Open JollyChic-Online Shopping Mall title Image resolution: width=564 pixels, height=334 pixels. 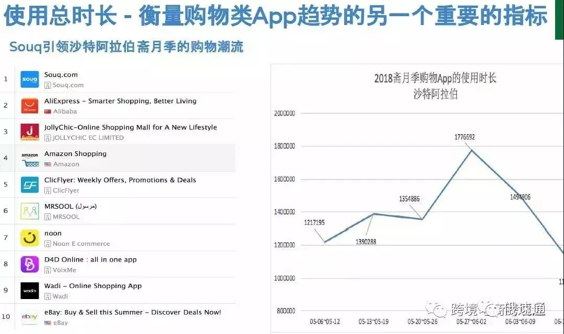coord(131,127)
